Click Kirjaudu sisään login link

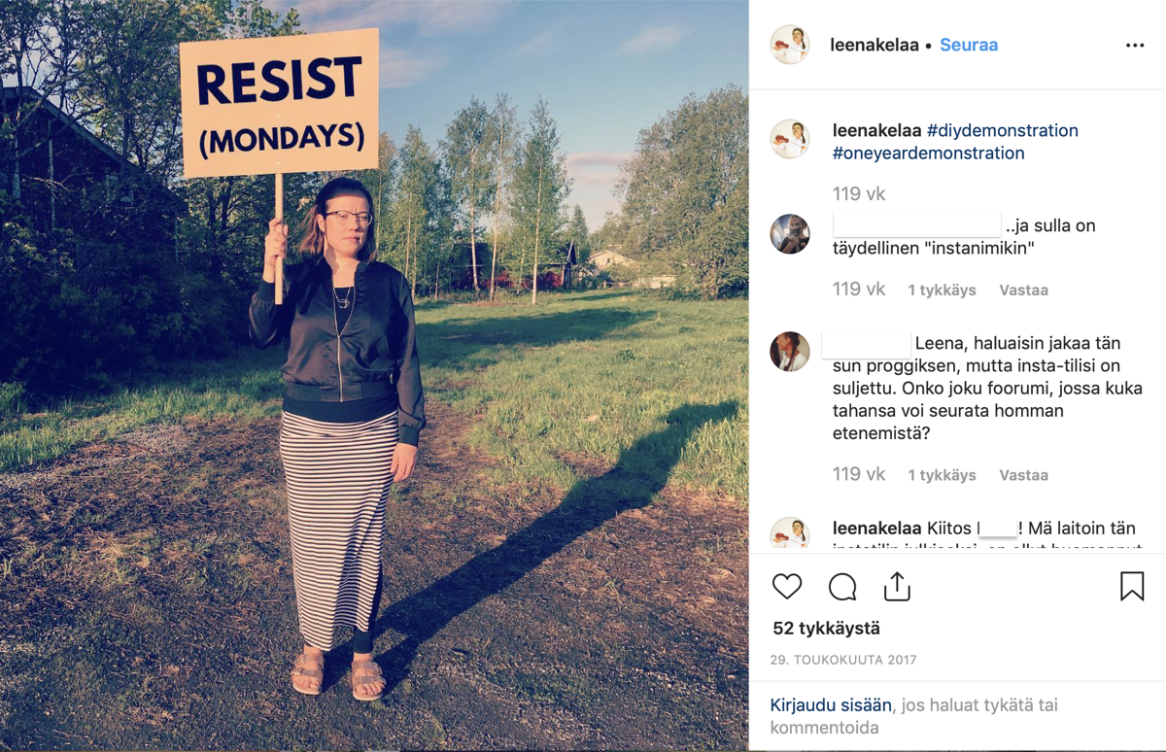[x=832, y=705]
